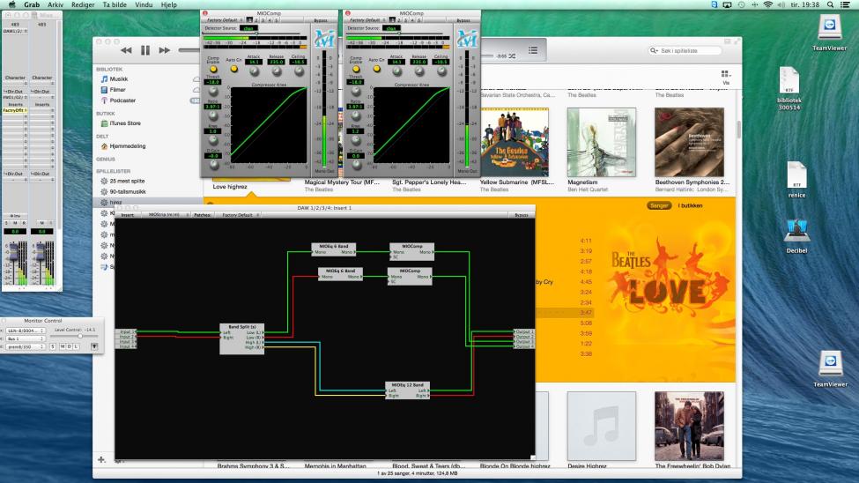Screen dimensions: 859x483
Task: Select the MIOEq 12 Band node
Action: click(407, 390)
